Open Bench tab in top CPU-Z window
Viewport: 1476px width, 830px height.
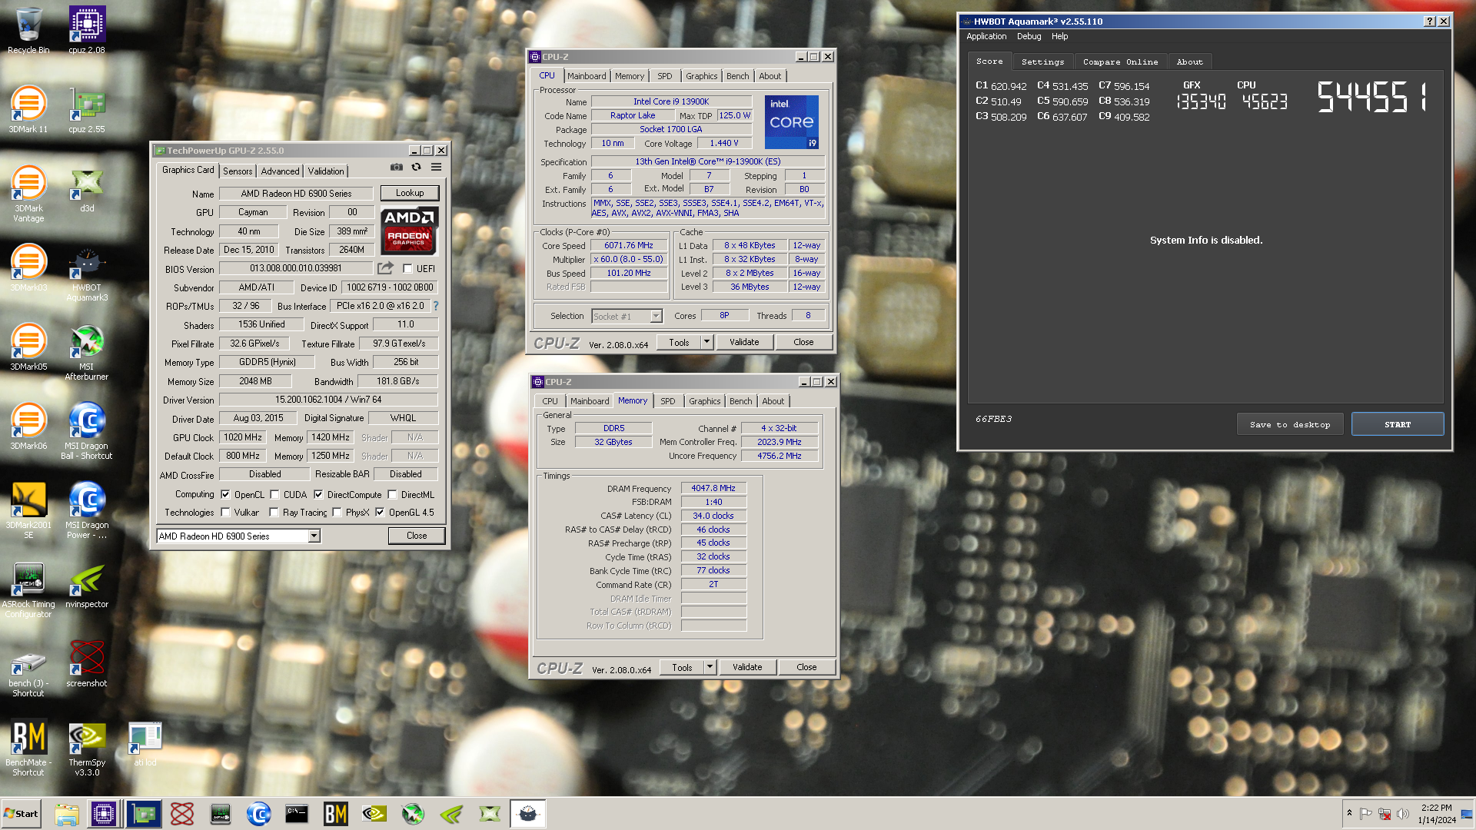[x=737, y=76]
